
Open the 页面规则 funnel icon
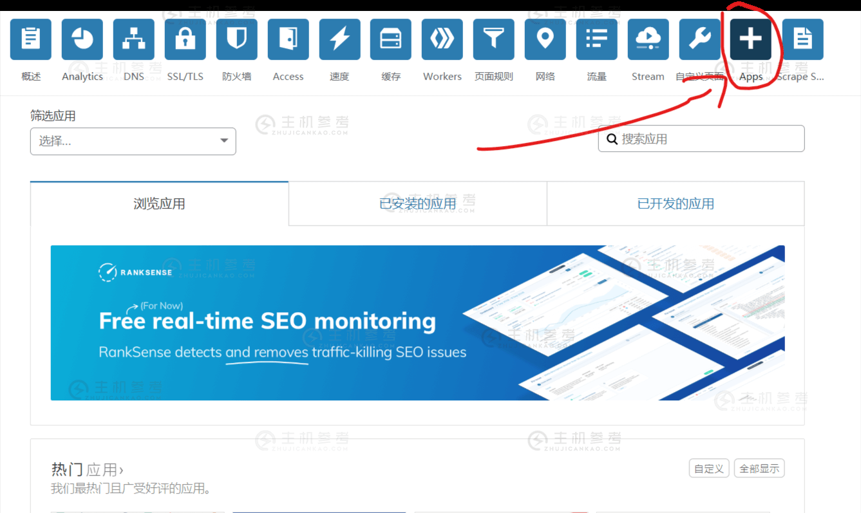point(494,39)
